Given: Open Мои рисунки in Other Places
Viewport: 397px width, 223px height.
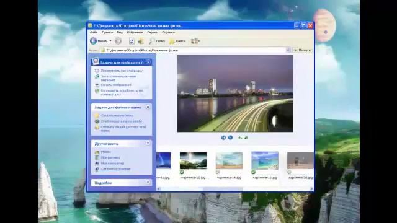Looking at the screenshot, I should tap(110, 157).
